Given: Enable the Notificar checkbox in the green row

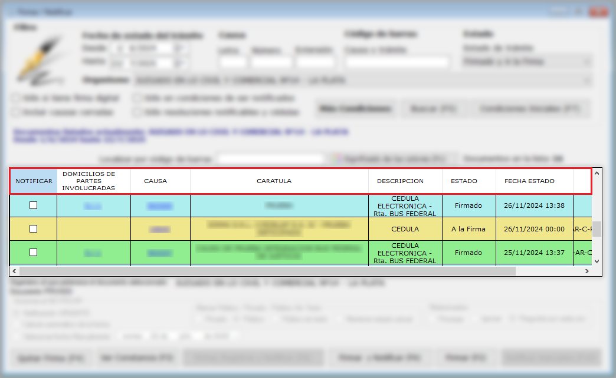Looking at the screenshot, I should click(x=34, y=253).
